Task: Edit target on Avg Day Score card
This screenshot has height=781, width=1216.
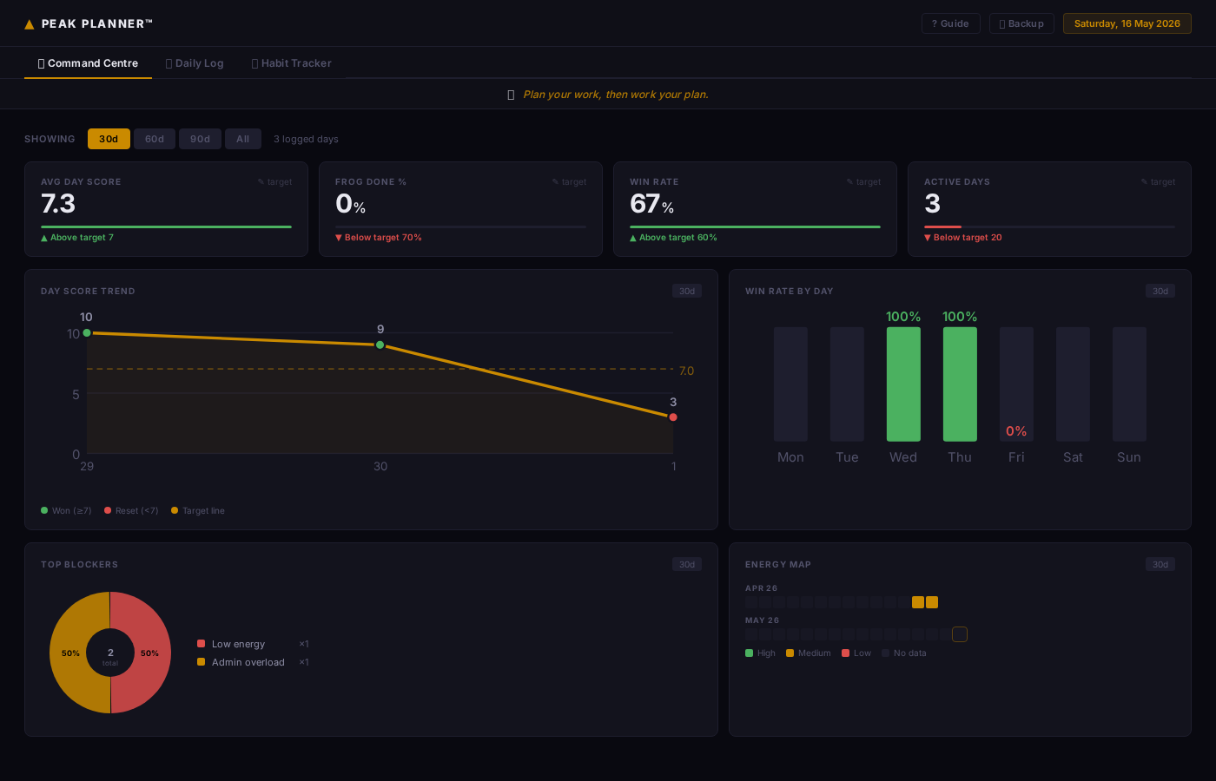Action: [x=274, y=182]
